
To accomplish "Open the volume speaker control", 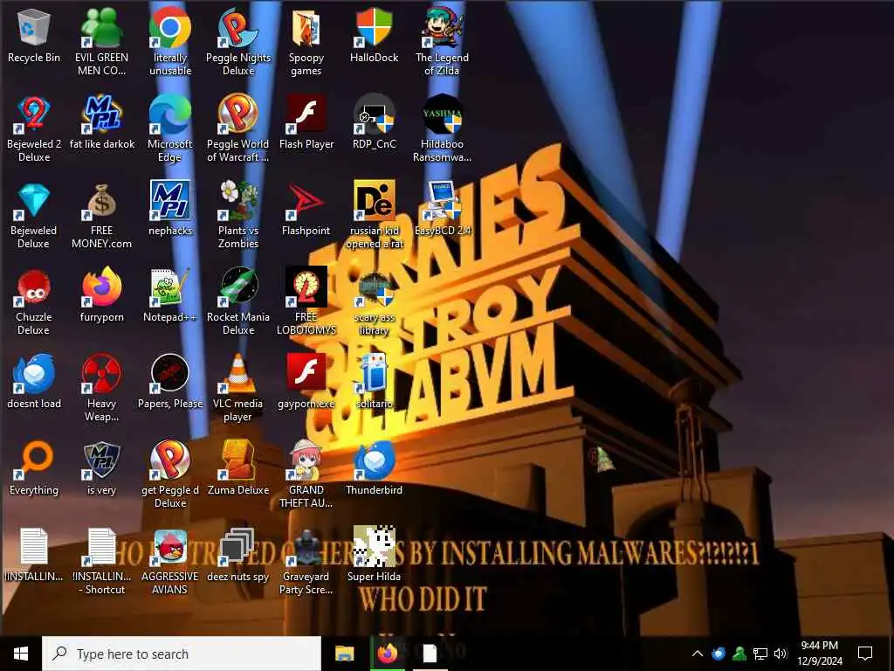I will (x=781, y=654).
